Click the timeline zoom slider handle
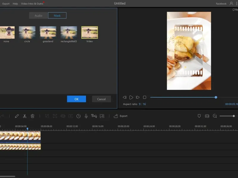Screen dimensions: 238x178 click(x=234, y=116)
